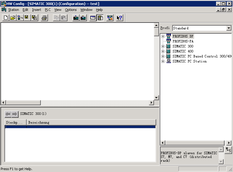233x172 pixels.
Task: Click Upload from Module icon
Action: point(83,18)
